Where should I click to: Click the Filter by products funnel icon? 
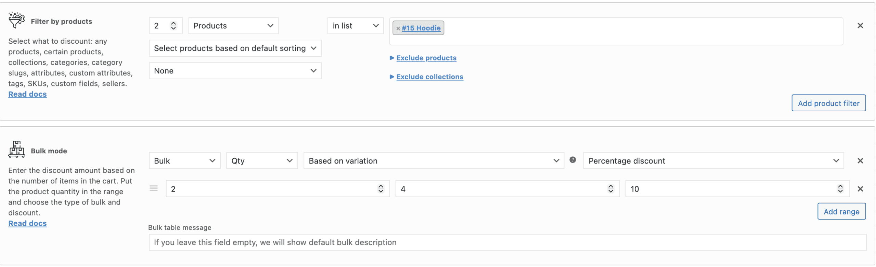tap(16, 20)
